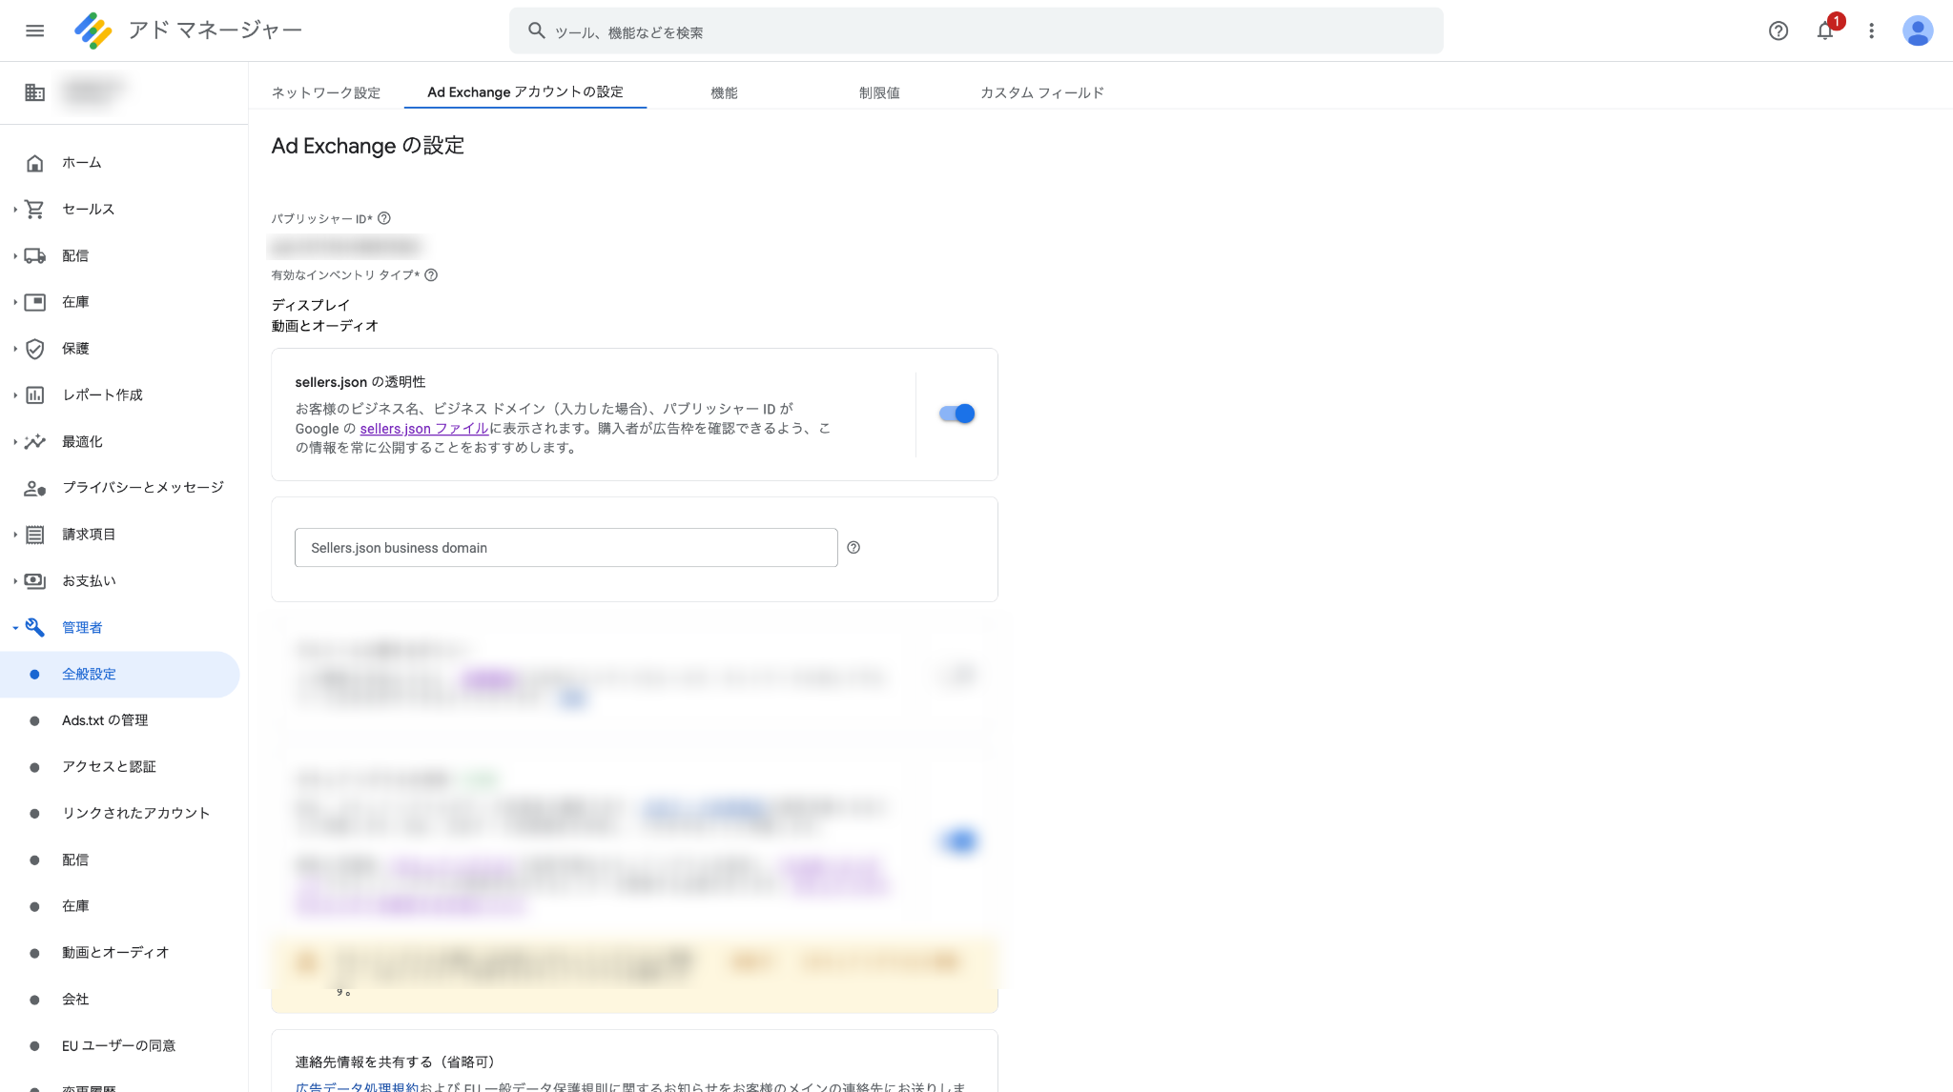The height and width of the screenshot is (1092, 1953).
Task: Open アクセスと認証 submenu item
Action: pyautogui.click(x=109, y=767)
